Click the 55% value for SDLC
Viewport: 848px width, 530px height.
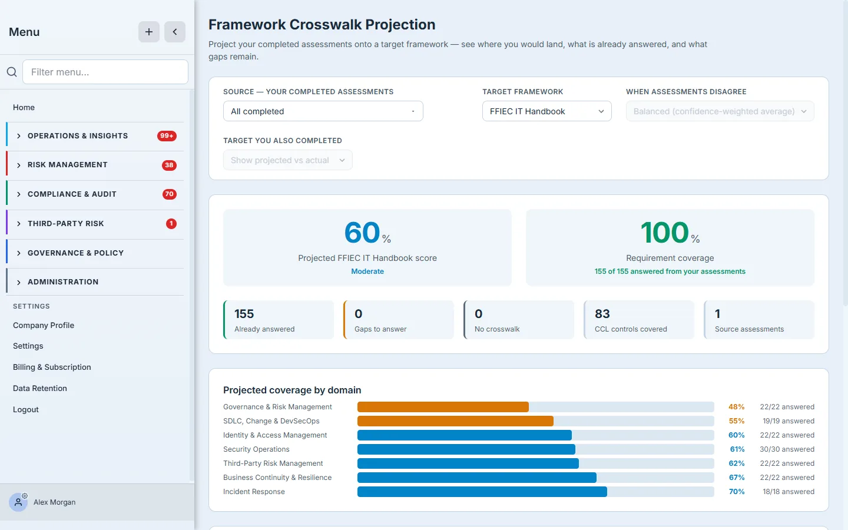point(737,421)
